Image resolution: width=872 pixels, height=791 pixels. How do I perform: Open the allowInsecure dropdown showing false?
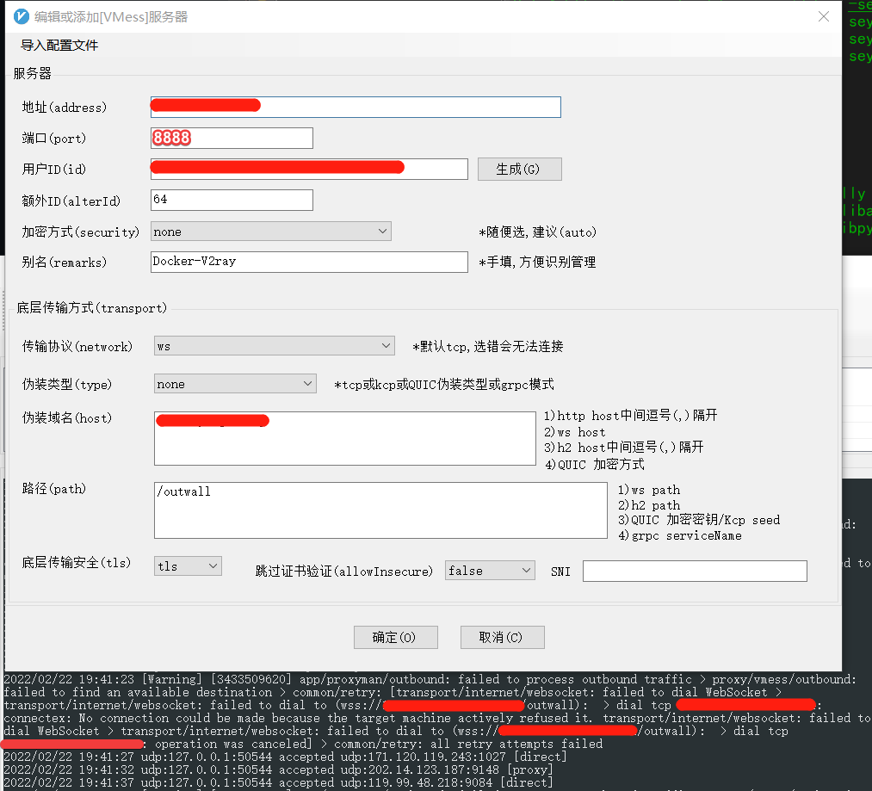(x=489, y=570)
